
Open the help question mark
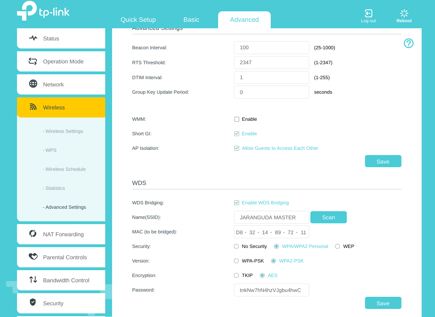[x=408, y=43]
